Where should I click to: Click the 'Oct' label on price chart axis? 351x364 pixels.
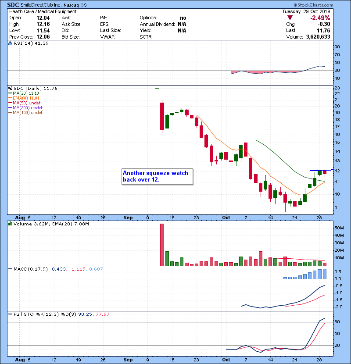click(226, 218)
